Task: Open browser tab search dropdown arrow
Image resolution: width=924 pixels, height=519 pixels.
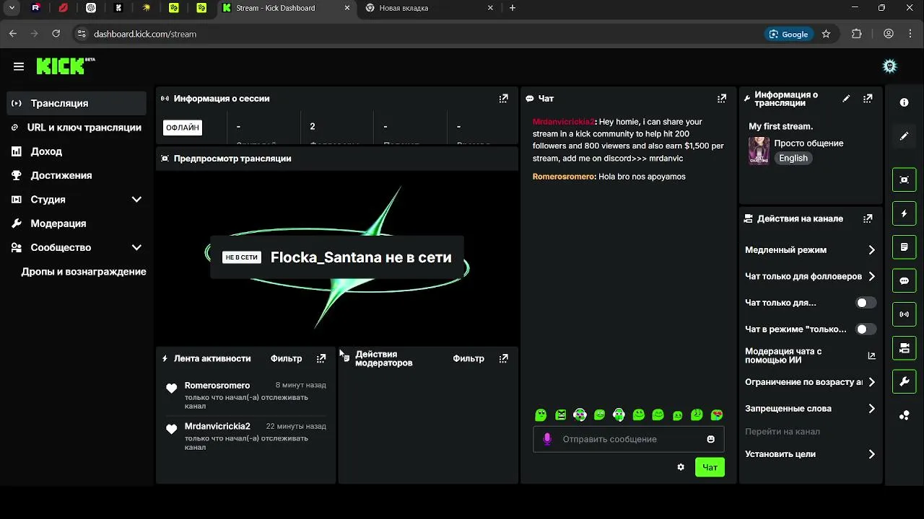Action: 12,8
